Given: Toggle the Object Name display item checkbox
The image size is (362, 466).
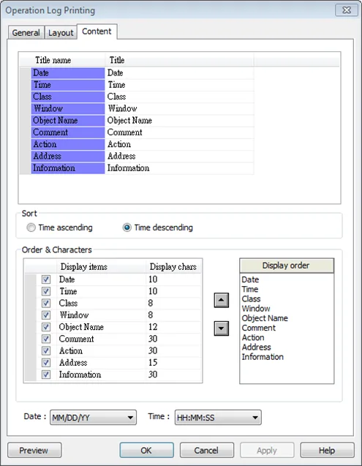Looking at the screenshot, I should pyautogui.click(x=46, y=327).
